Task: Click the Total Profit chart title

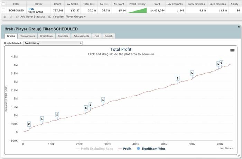Action: click(121, 49)
